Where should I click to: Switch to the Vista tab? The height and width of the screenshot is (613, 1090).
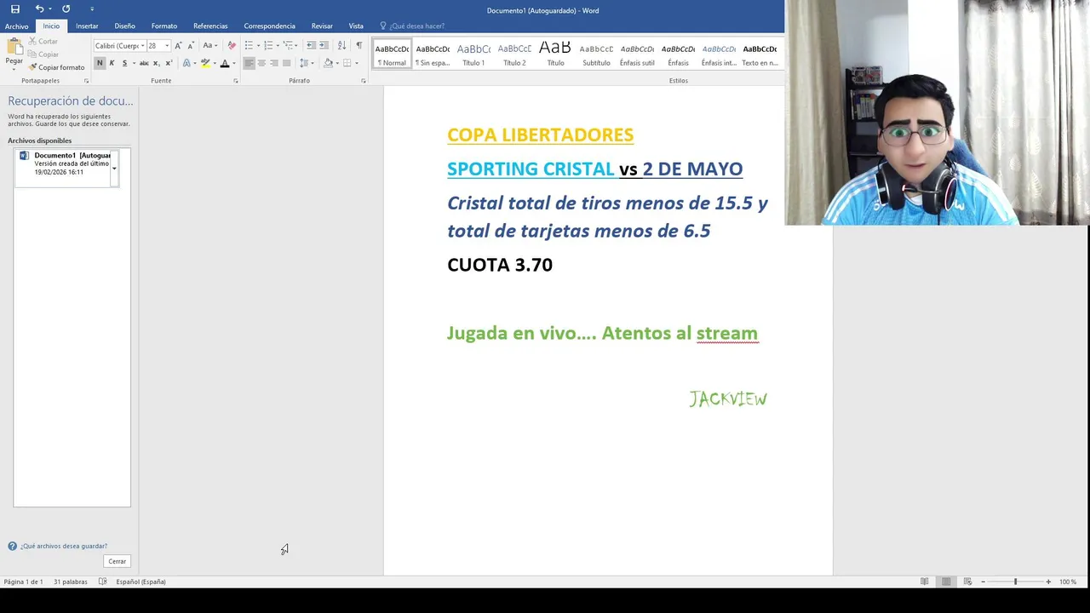pos(356,26)
